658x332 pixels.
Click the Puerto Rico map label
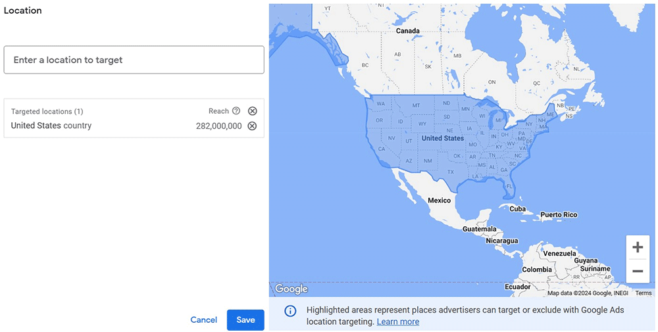tap(558, 215)
